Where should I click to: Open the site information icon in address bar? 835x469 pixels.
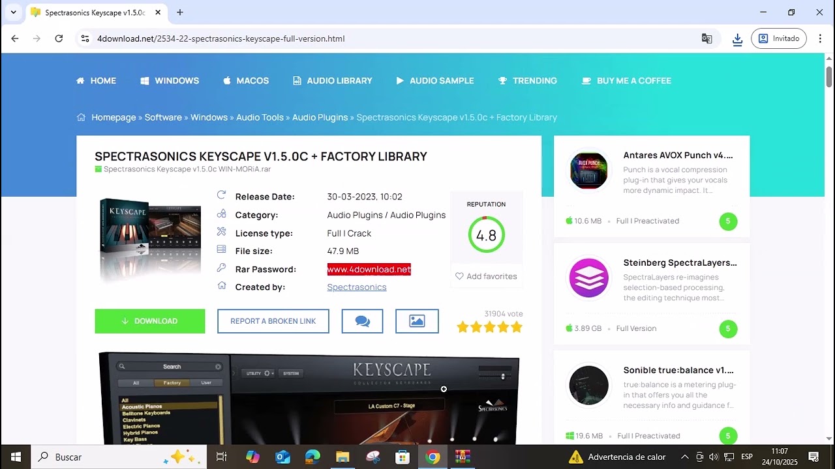click(x=85, y=38)
